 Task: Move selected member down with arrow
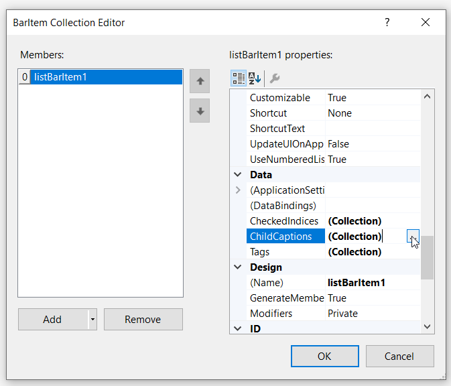pos(200,111)
